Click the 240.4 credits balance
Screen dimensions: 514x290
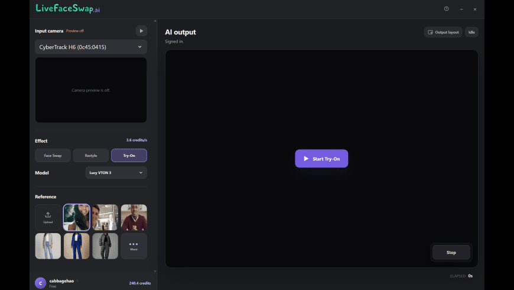point(140,283)
